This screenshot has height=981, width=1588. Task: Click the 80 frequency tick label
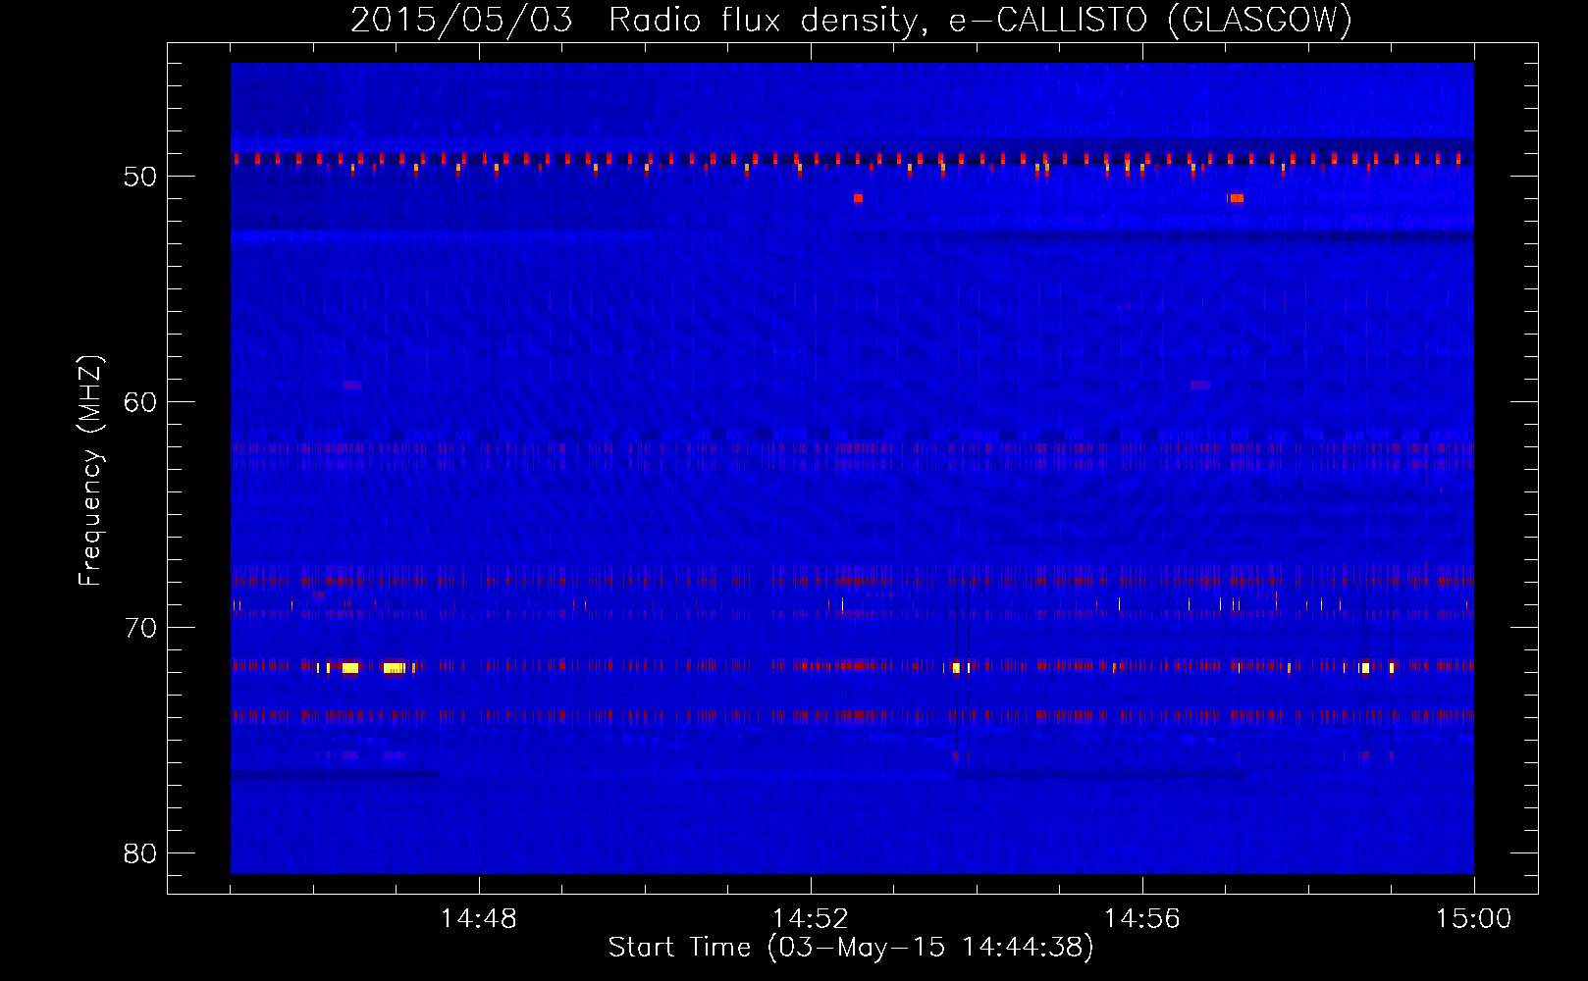tap(140, 853)
